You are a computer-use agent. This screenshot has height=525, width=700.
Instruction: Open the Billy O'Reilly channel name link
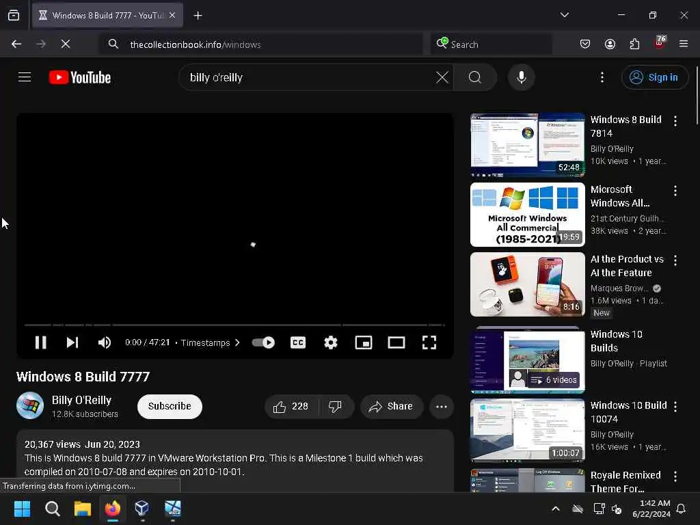tap(82, 400)
